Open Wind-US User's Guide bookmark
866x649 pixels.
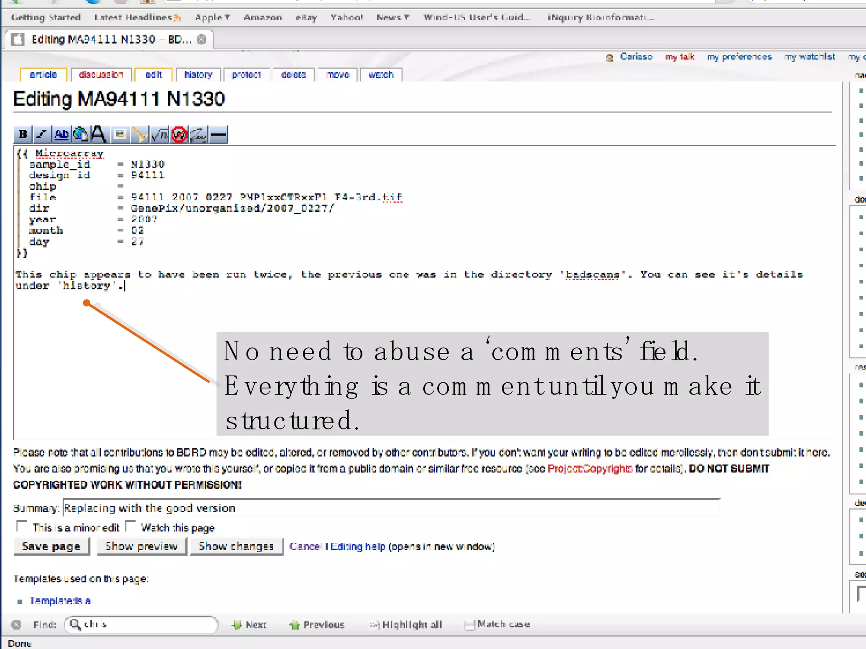(x=477, y=17)
